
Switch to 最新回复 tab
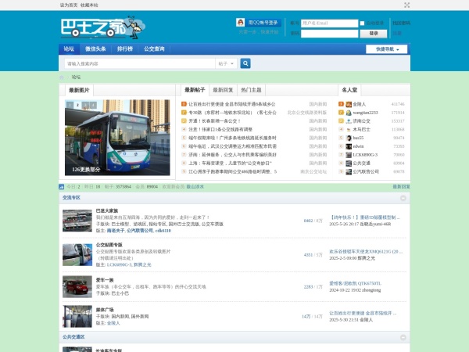tap(223, 90)
